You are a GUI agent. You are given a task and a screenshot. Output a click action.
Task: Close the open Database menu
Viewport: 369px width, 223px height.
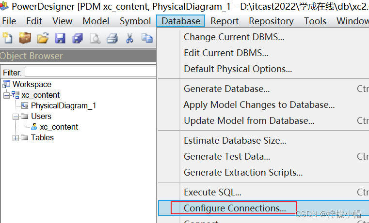(x=181, y=21)
